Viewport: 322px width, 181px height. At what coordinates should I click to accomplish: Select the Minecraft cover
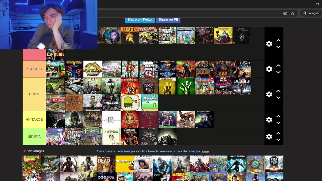coord(186,35)
